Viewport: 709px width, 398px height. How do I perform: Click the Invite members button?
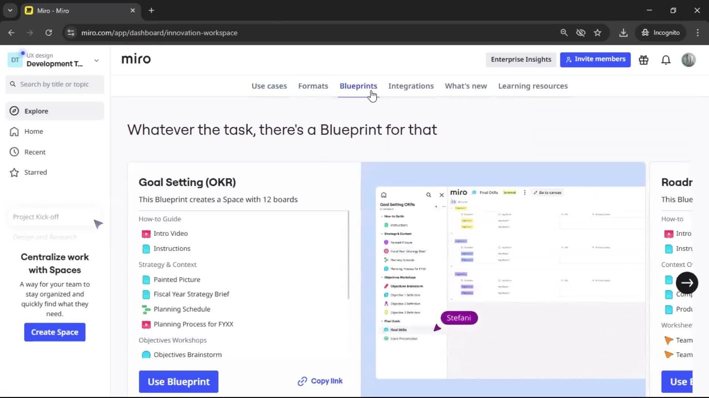tap(595, 59)
